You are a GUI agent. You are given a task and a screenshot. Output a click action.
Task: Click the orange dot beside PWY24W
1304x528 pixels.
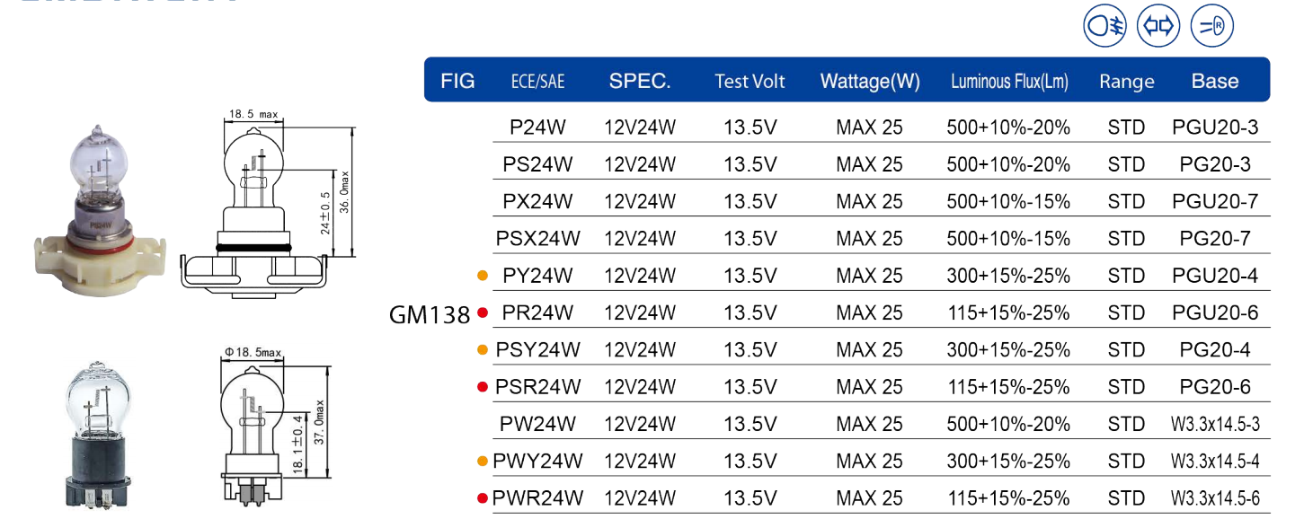pyautogui.click(x=483, y=462)
